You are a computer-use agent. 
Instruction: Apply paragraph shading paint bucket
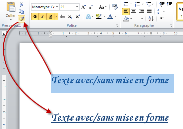(x=126, y=19)
